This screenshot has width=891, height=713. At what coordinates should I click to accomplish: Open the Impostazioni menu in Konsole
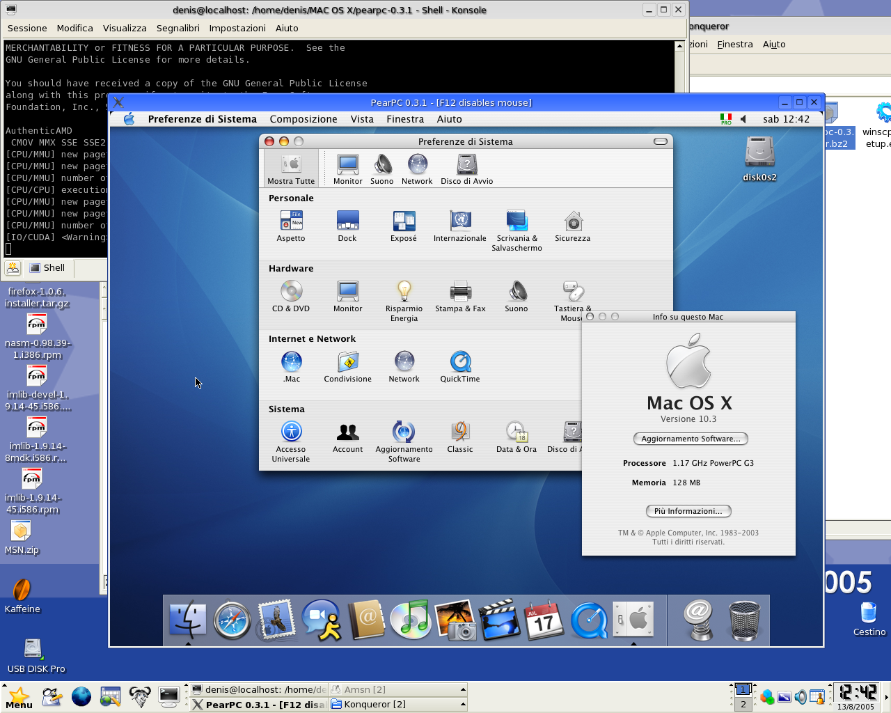[x=237, y=29]
